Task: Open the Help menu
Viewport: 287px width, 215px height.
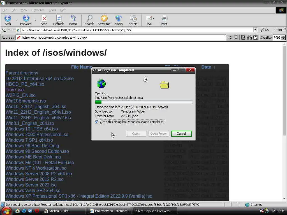Action: point(63,10)
